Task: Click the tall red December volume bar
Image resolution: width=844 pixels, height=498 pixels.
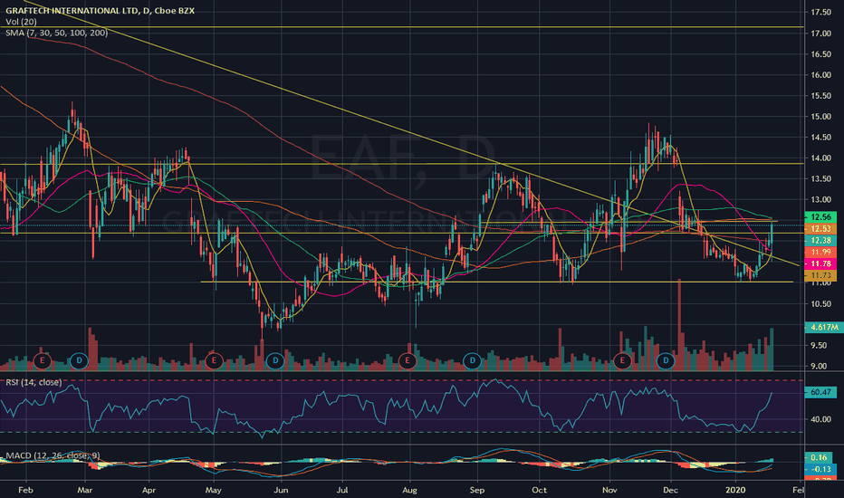Action: click(679, 325)
